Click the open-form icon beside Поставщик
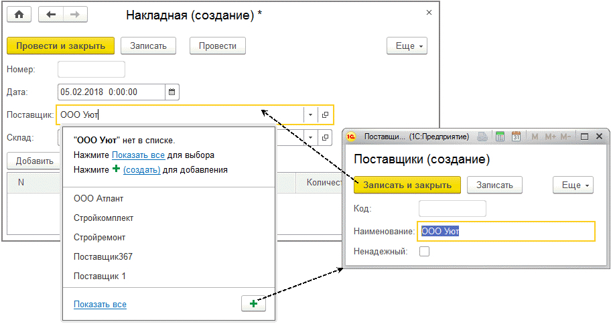Screen dimensions: 611x324 point(326,115)
